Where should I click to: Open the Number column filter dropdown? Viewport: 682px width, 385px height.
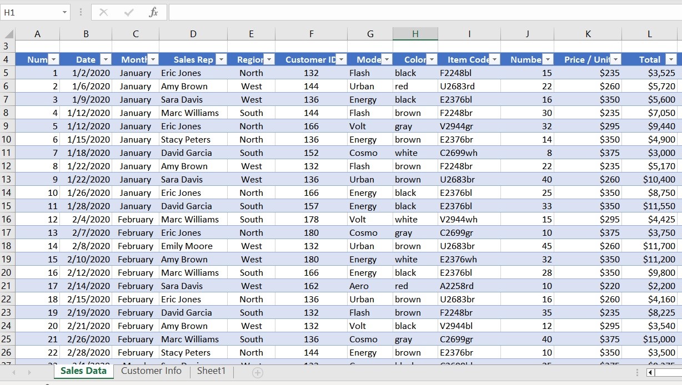(548, 59)
